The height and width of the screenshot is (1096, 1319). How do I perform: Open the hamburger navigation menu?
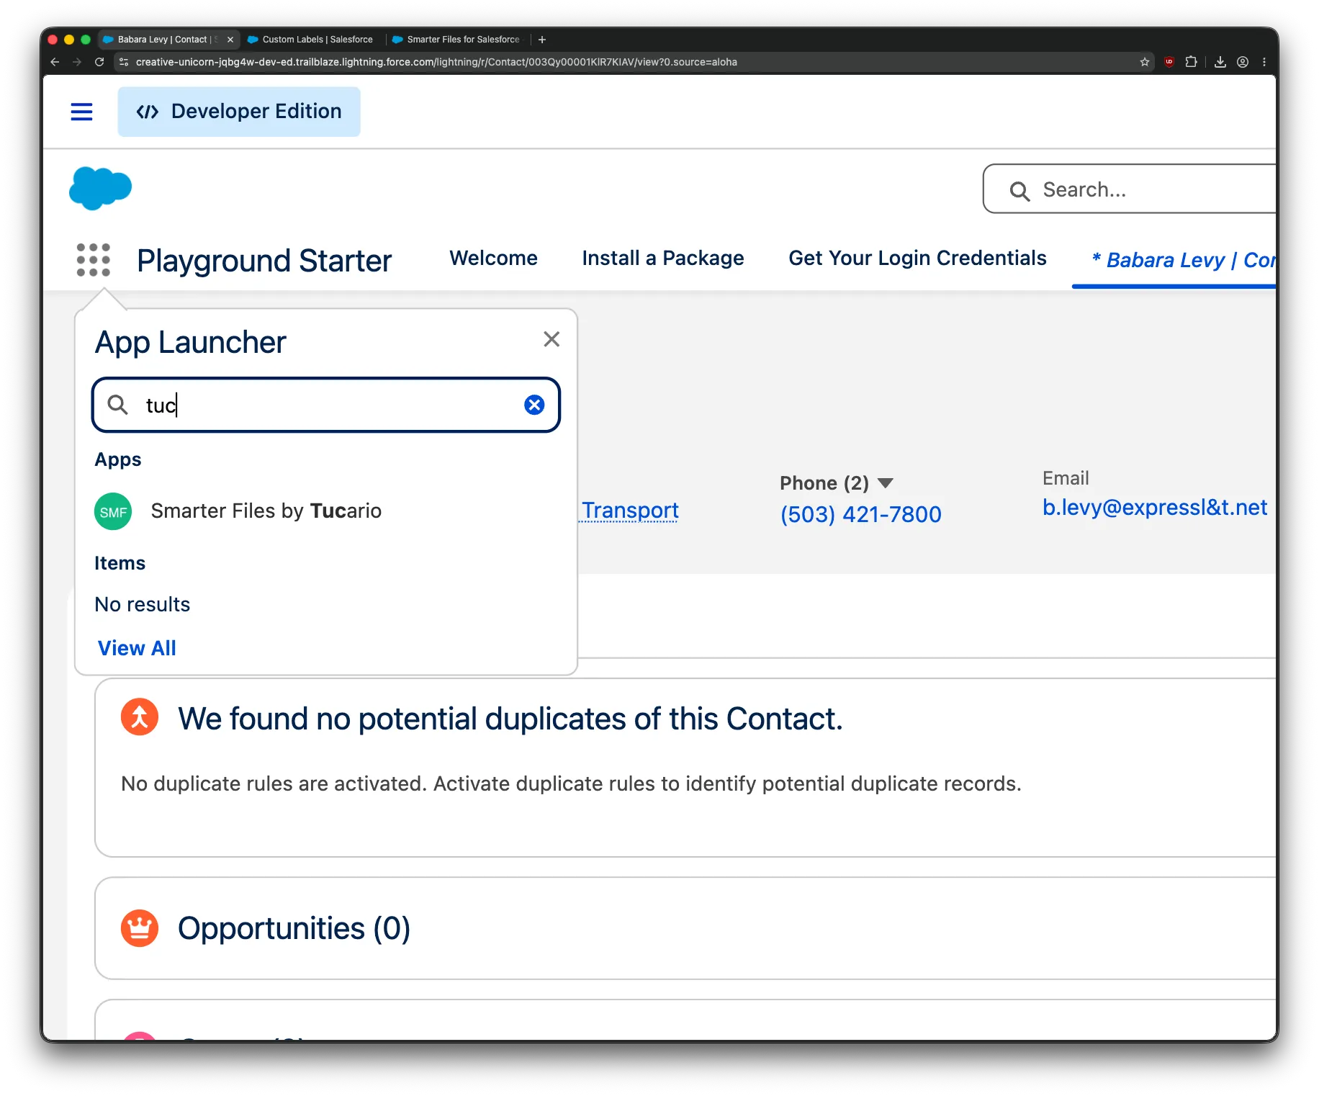point(81,112)
